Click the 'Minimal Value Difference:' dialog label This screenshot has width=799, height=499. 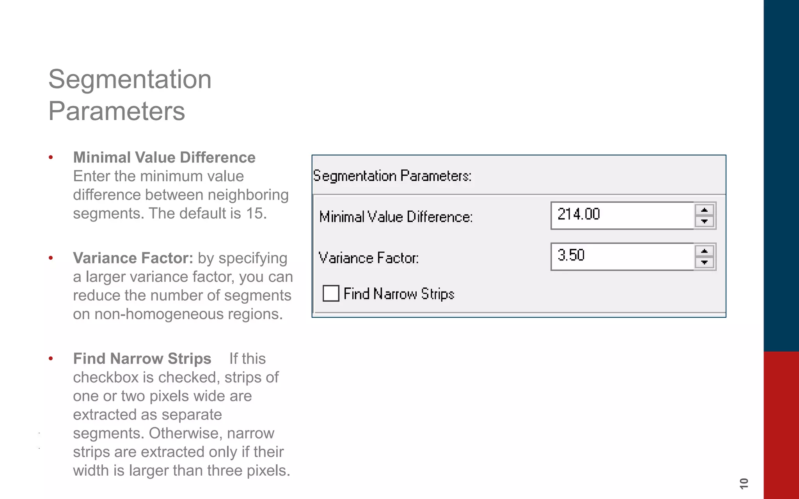tap(396, 217)
